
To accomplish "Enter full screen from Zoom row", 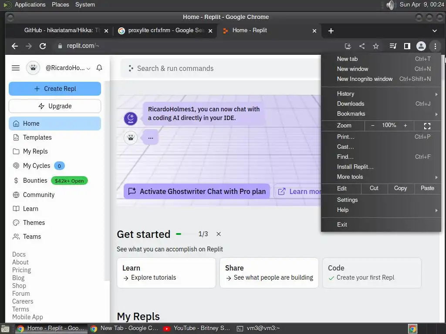I will click(x=427, y=126).
